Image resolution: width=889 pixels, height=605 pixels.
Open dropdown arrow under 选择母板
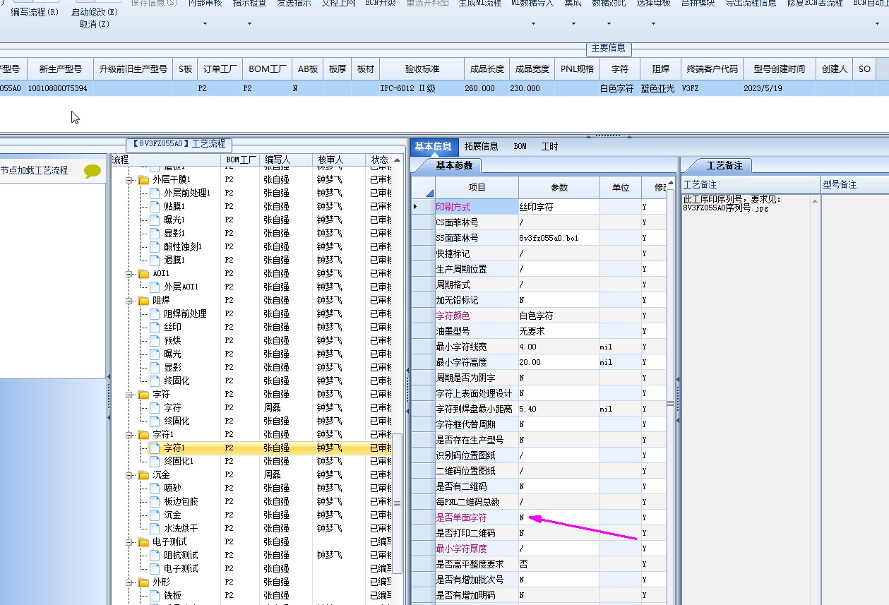pos(653,24)
